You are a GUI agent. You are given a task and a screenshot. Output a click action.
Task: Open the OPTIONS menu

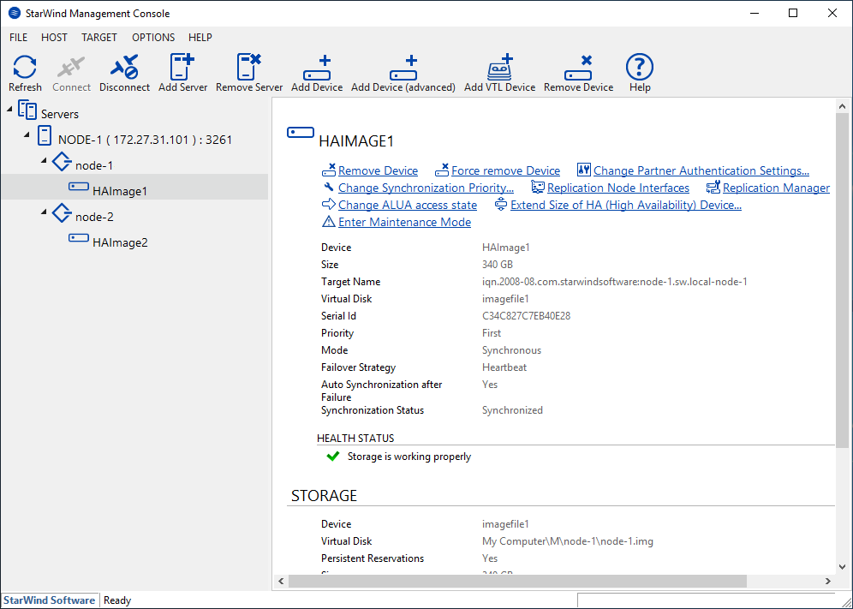(x=153, y=38)
